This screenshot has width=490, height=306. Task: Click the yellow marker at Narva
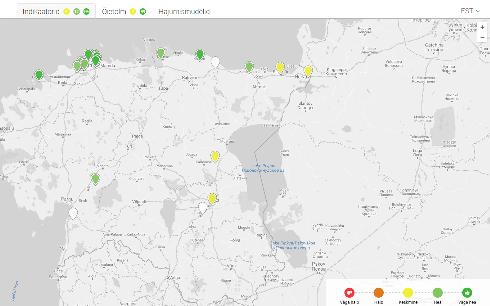point(308,71)
